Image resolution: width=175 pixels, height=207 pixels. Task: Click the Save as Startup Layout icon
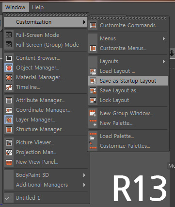pos(93,81)
